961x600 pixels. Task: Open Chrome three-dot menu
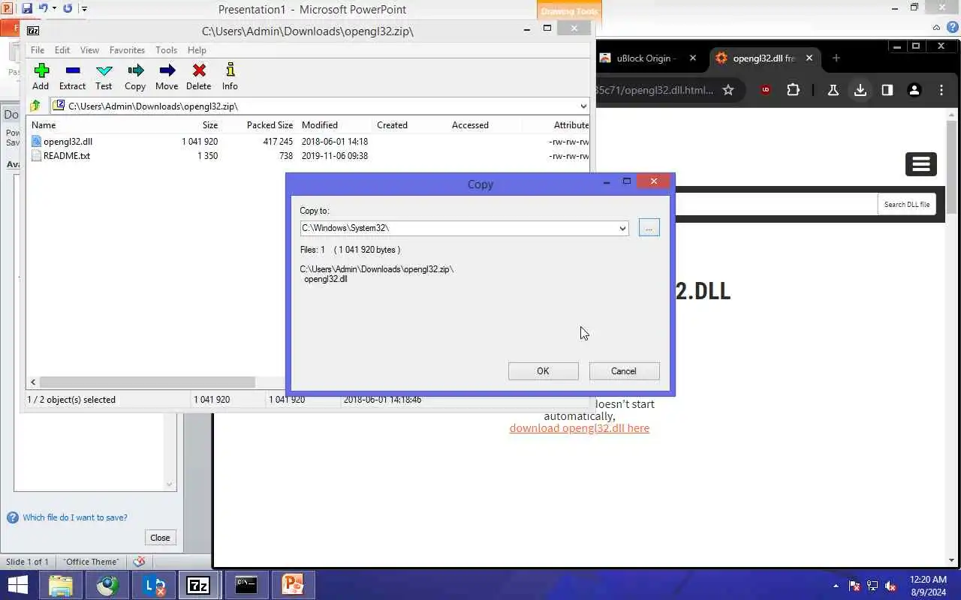click(941, 90)
